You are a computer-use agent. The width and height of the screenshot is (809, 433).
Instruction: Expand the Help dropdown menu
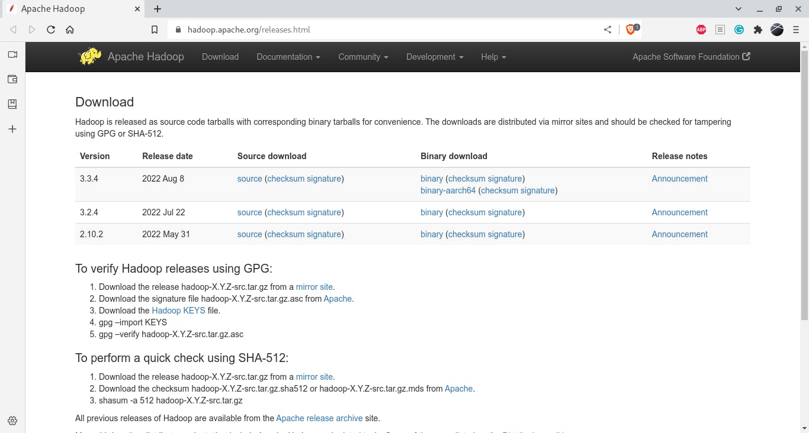click(493, 57)
